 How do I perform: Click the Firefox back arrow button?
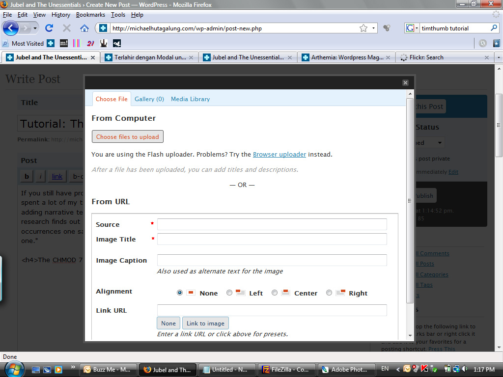click(x=11, y=28)
